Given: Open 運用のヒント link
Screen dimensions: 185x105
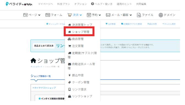Looking at the screenshot, I should [124, 4].
